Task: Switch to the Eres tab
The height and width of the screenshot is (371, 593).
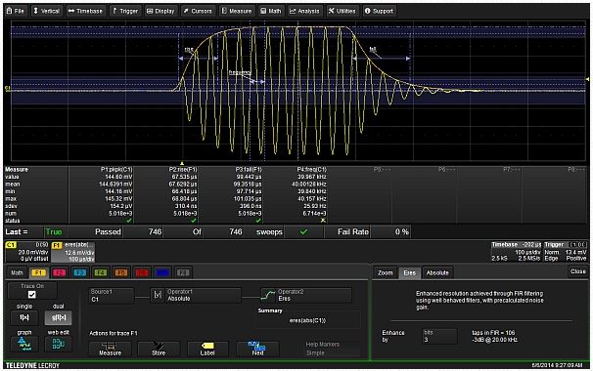Action: pos(410,272)
